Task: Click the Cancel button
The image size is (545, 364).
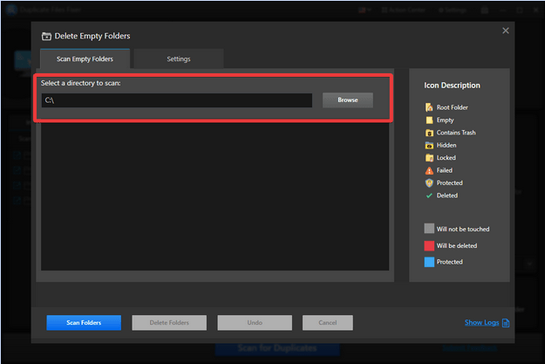Action: (x=327, y=323)
